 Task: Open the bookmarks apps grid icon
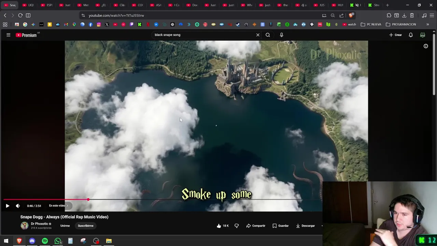(x=5, y=25)
